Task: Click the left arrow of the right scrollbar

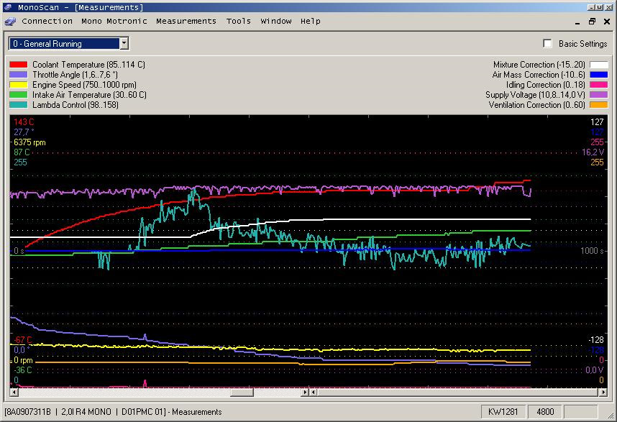Action: [x=314, y=392]
